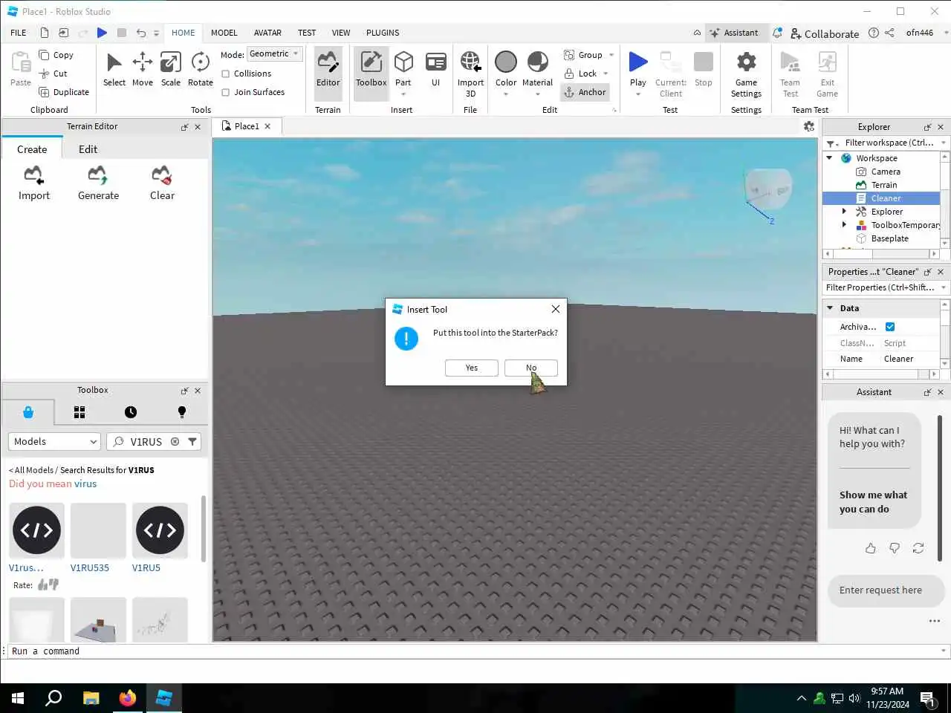Select Baseplate in Explorer tree
951x713 pixels.
tap(889, 238)
